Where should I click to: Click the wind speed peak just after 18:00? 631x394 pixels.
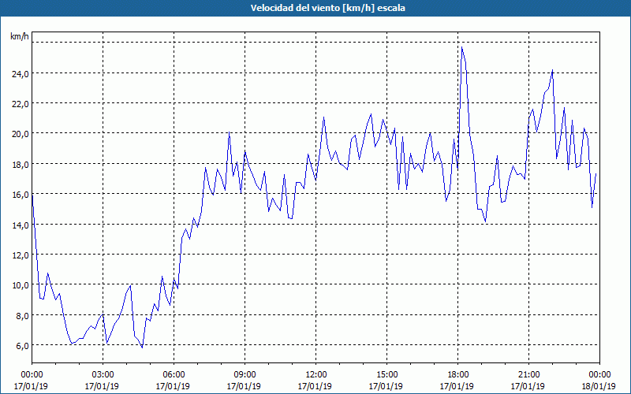pos(462,47)
